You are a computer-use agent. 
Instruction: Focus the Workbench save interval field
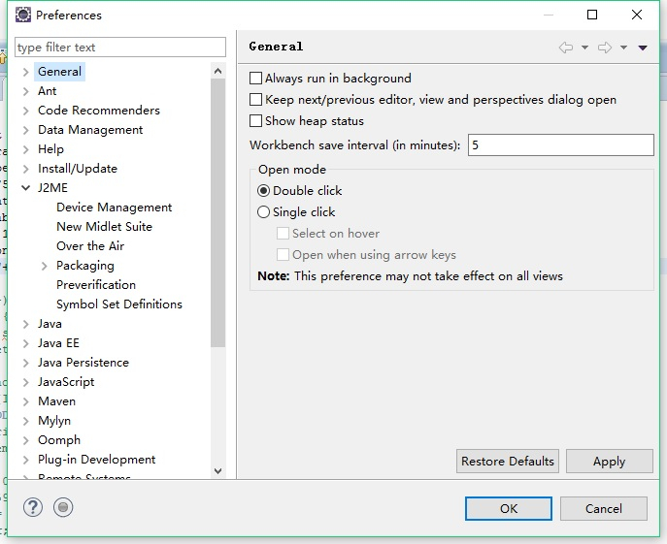tap(560, 145)
